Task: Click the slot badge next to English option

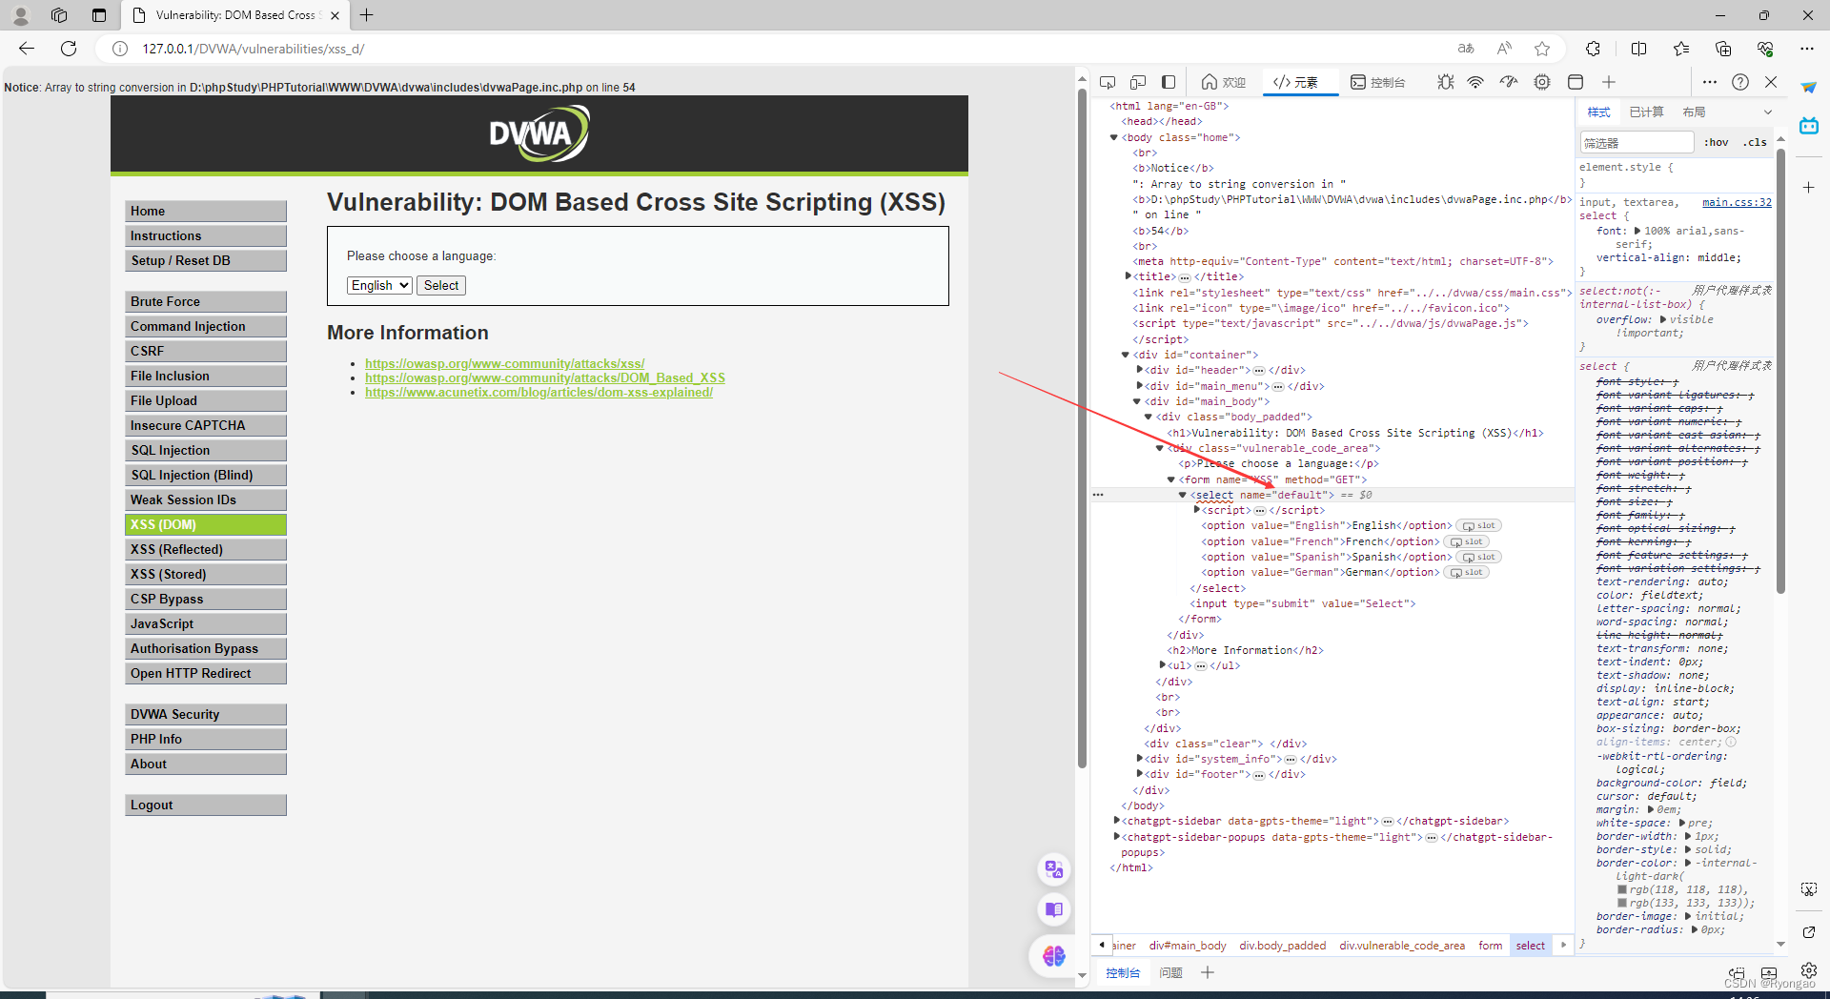Action: pos(1478,526)
